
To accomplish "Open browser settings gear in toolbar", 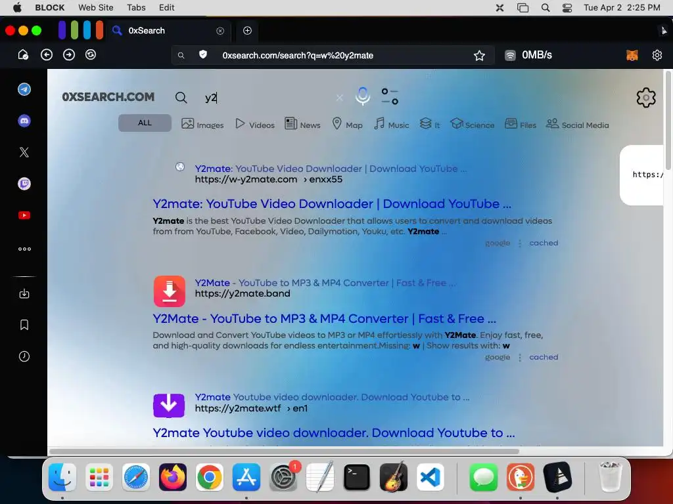I will (x=657, y=55).
